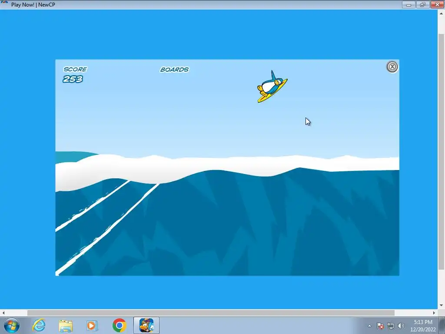Click the SCORE label in the game
Viewport: 445px width, 334px height.
pos(75,69)
